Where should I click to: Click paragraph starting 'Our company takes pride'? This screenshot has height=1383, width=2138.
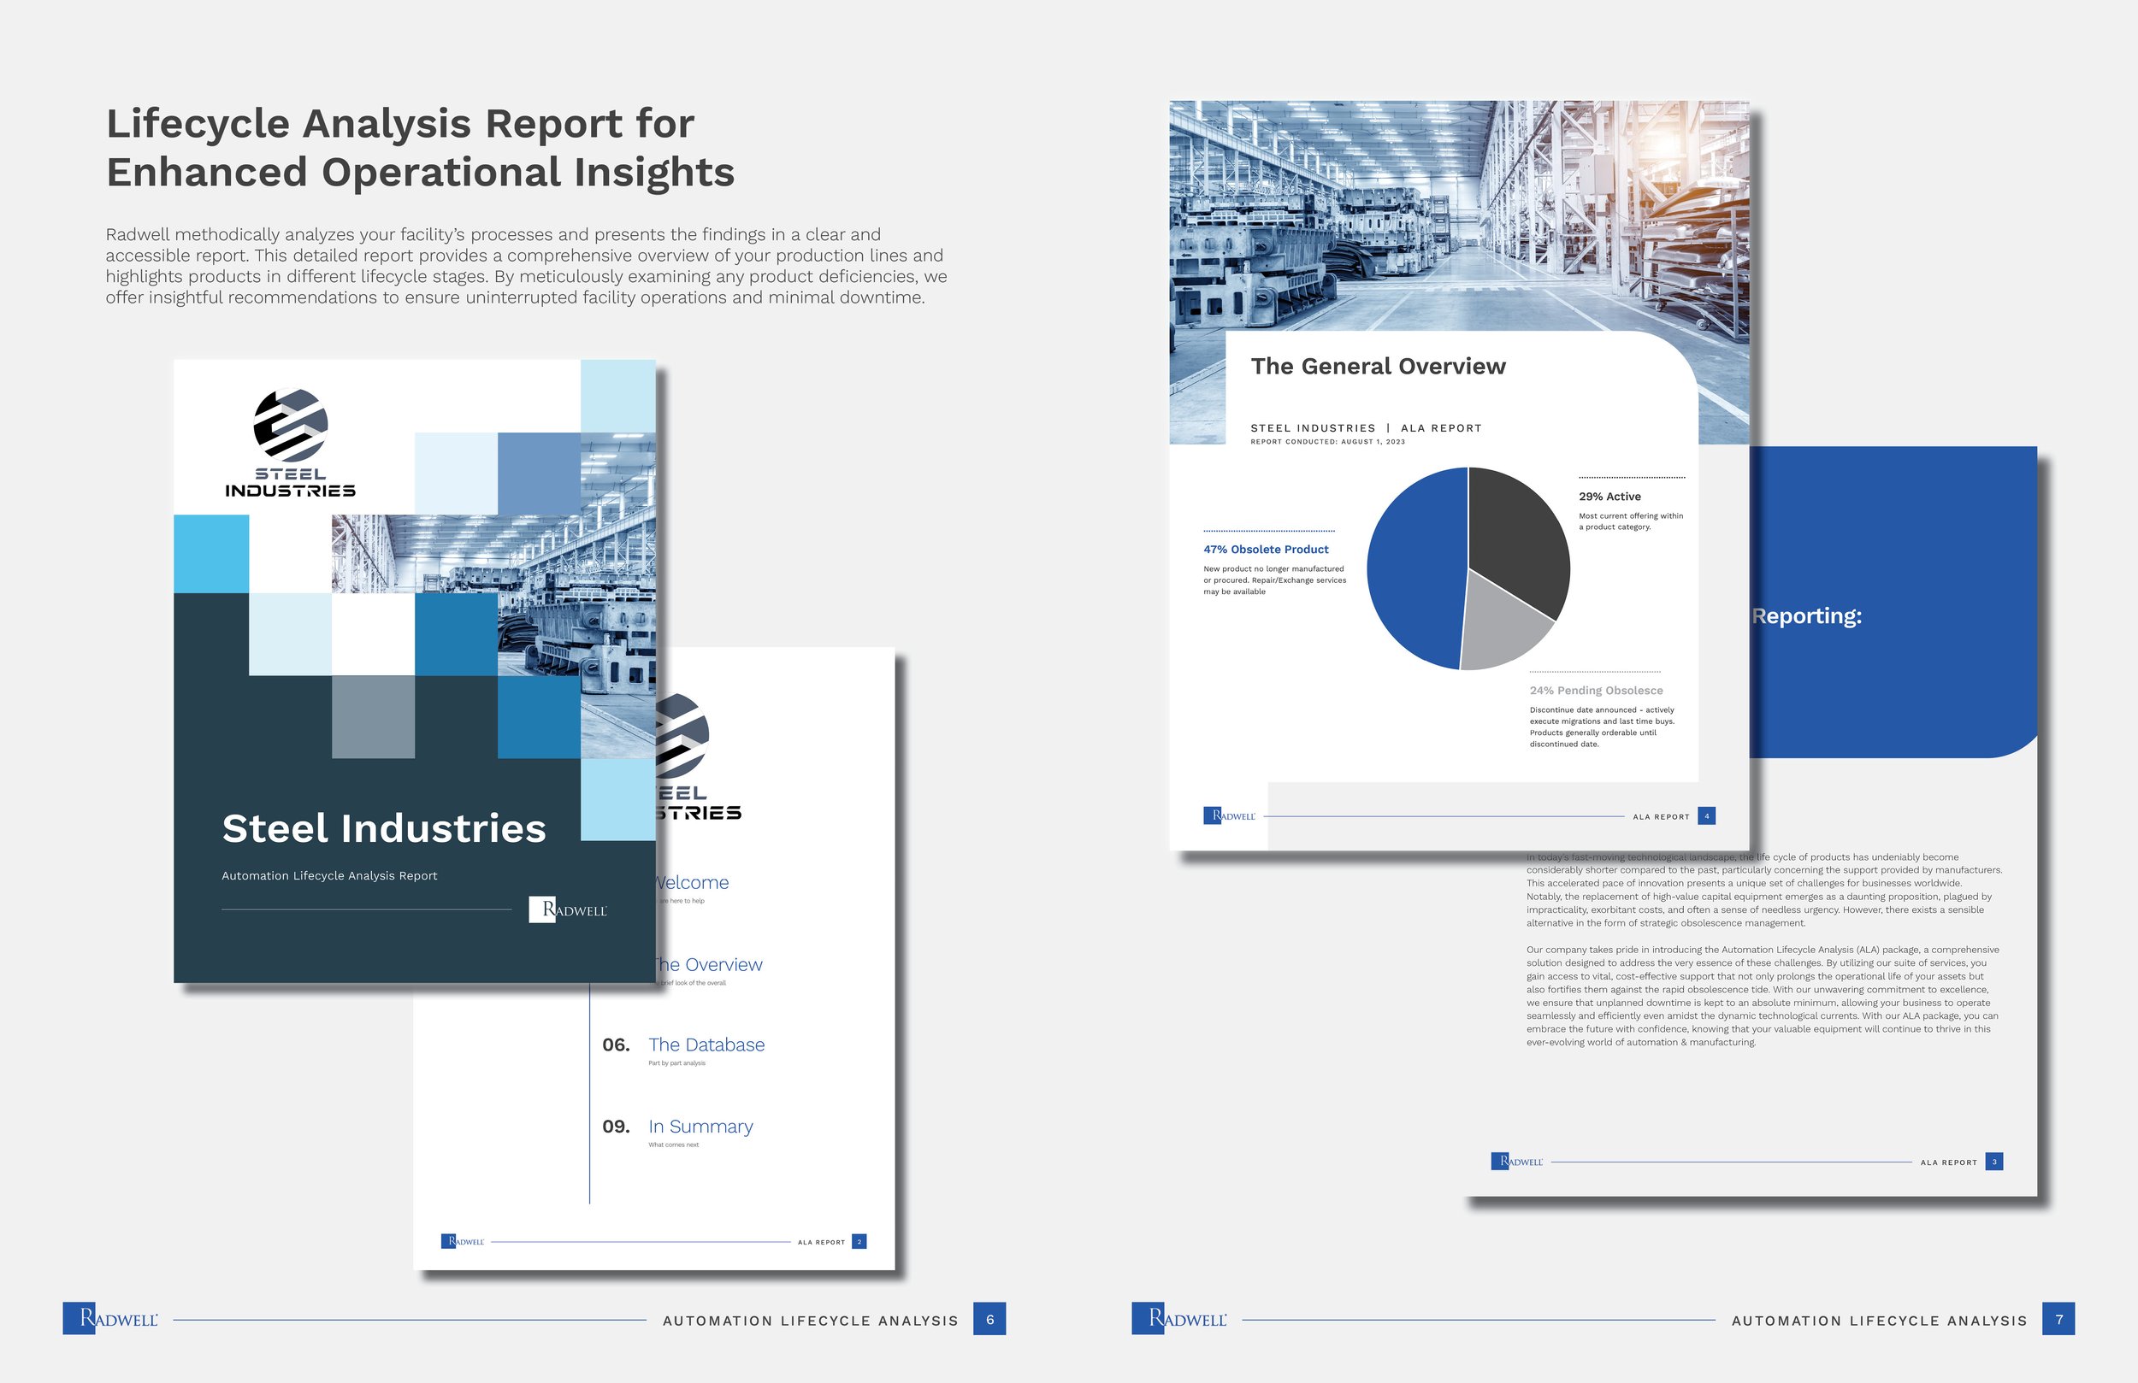coord(1763,996)
